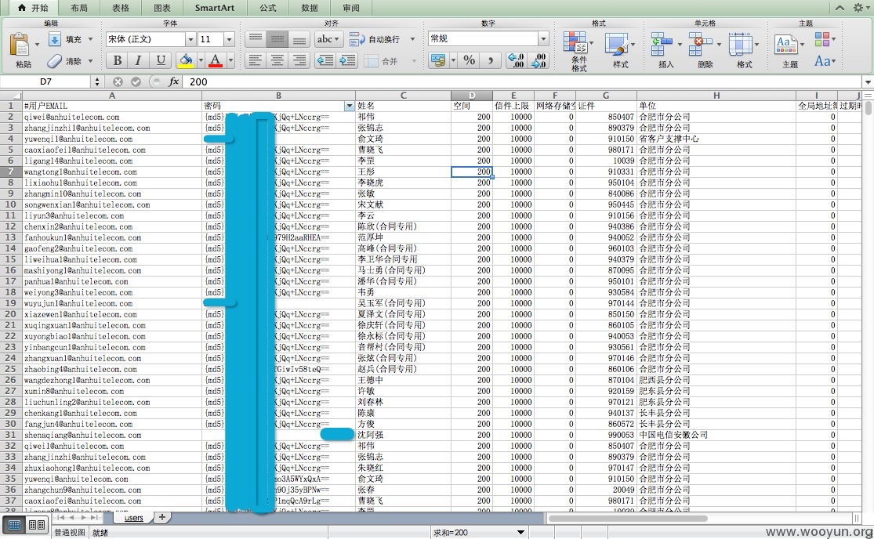The image size is (874, 539).
Task: Increase the cell indent
Action: [x=347, y=60]
